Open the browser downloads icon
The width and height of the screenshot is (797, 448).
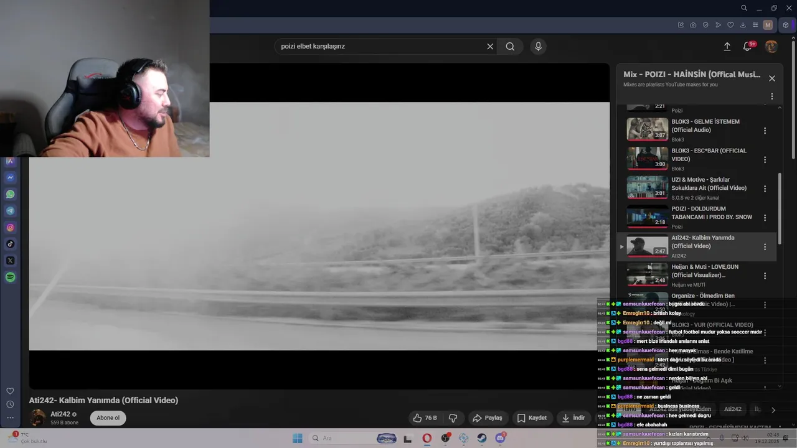[x=743, y=25]
